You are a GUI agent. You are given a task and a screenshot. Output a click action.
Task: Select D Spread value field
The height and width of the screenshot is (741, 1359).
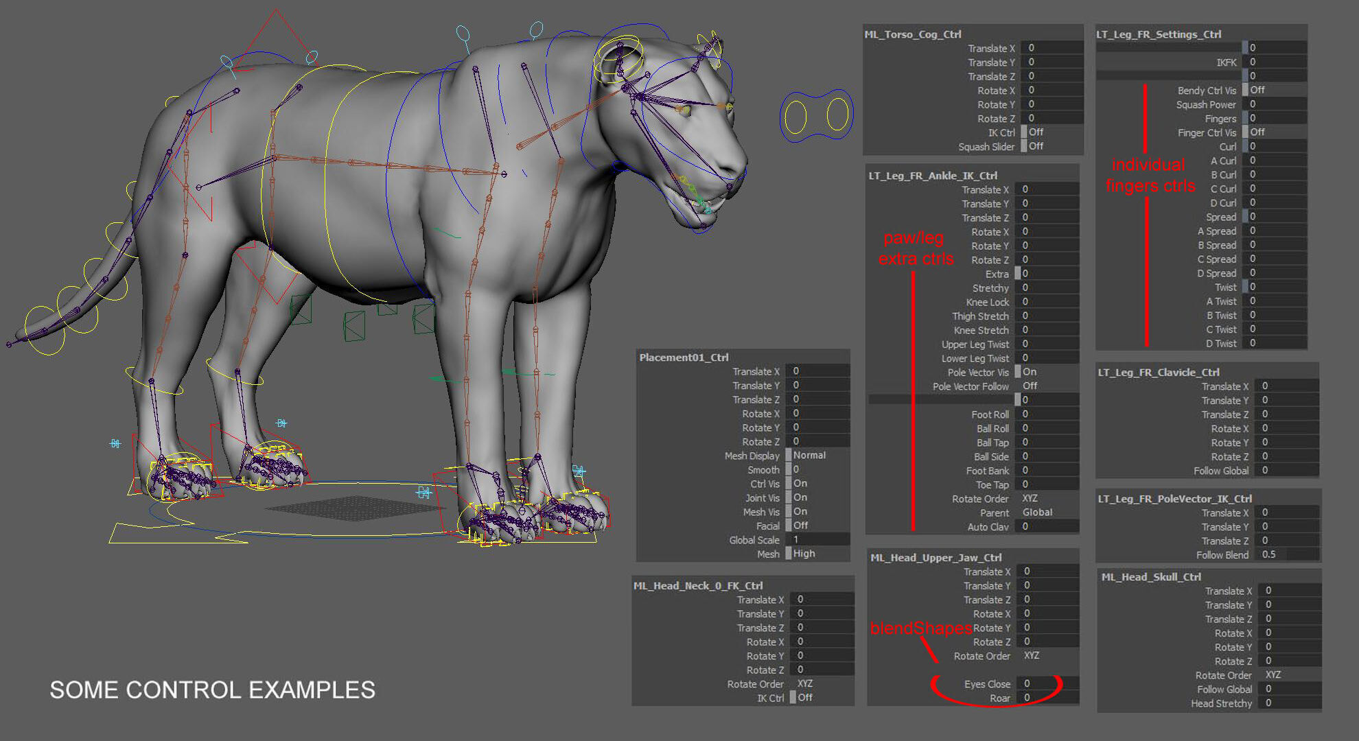click(1275, 273)
